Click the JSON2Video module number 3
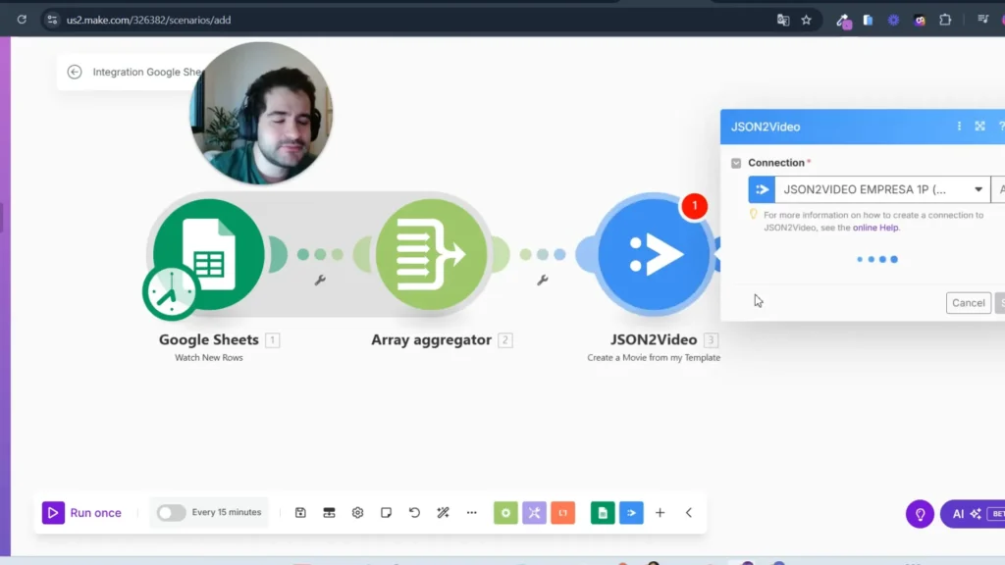The width and height of the screenshot is (1005, 565). pos(711,340)
